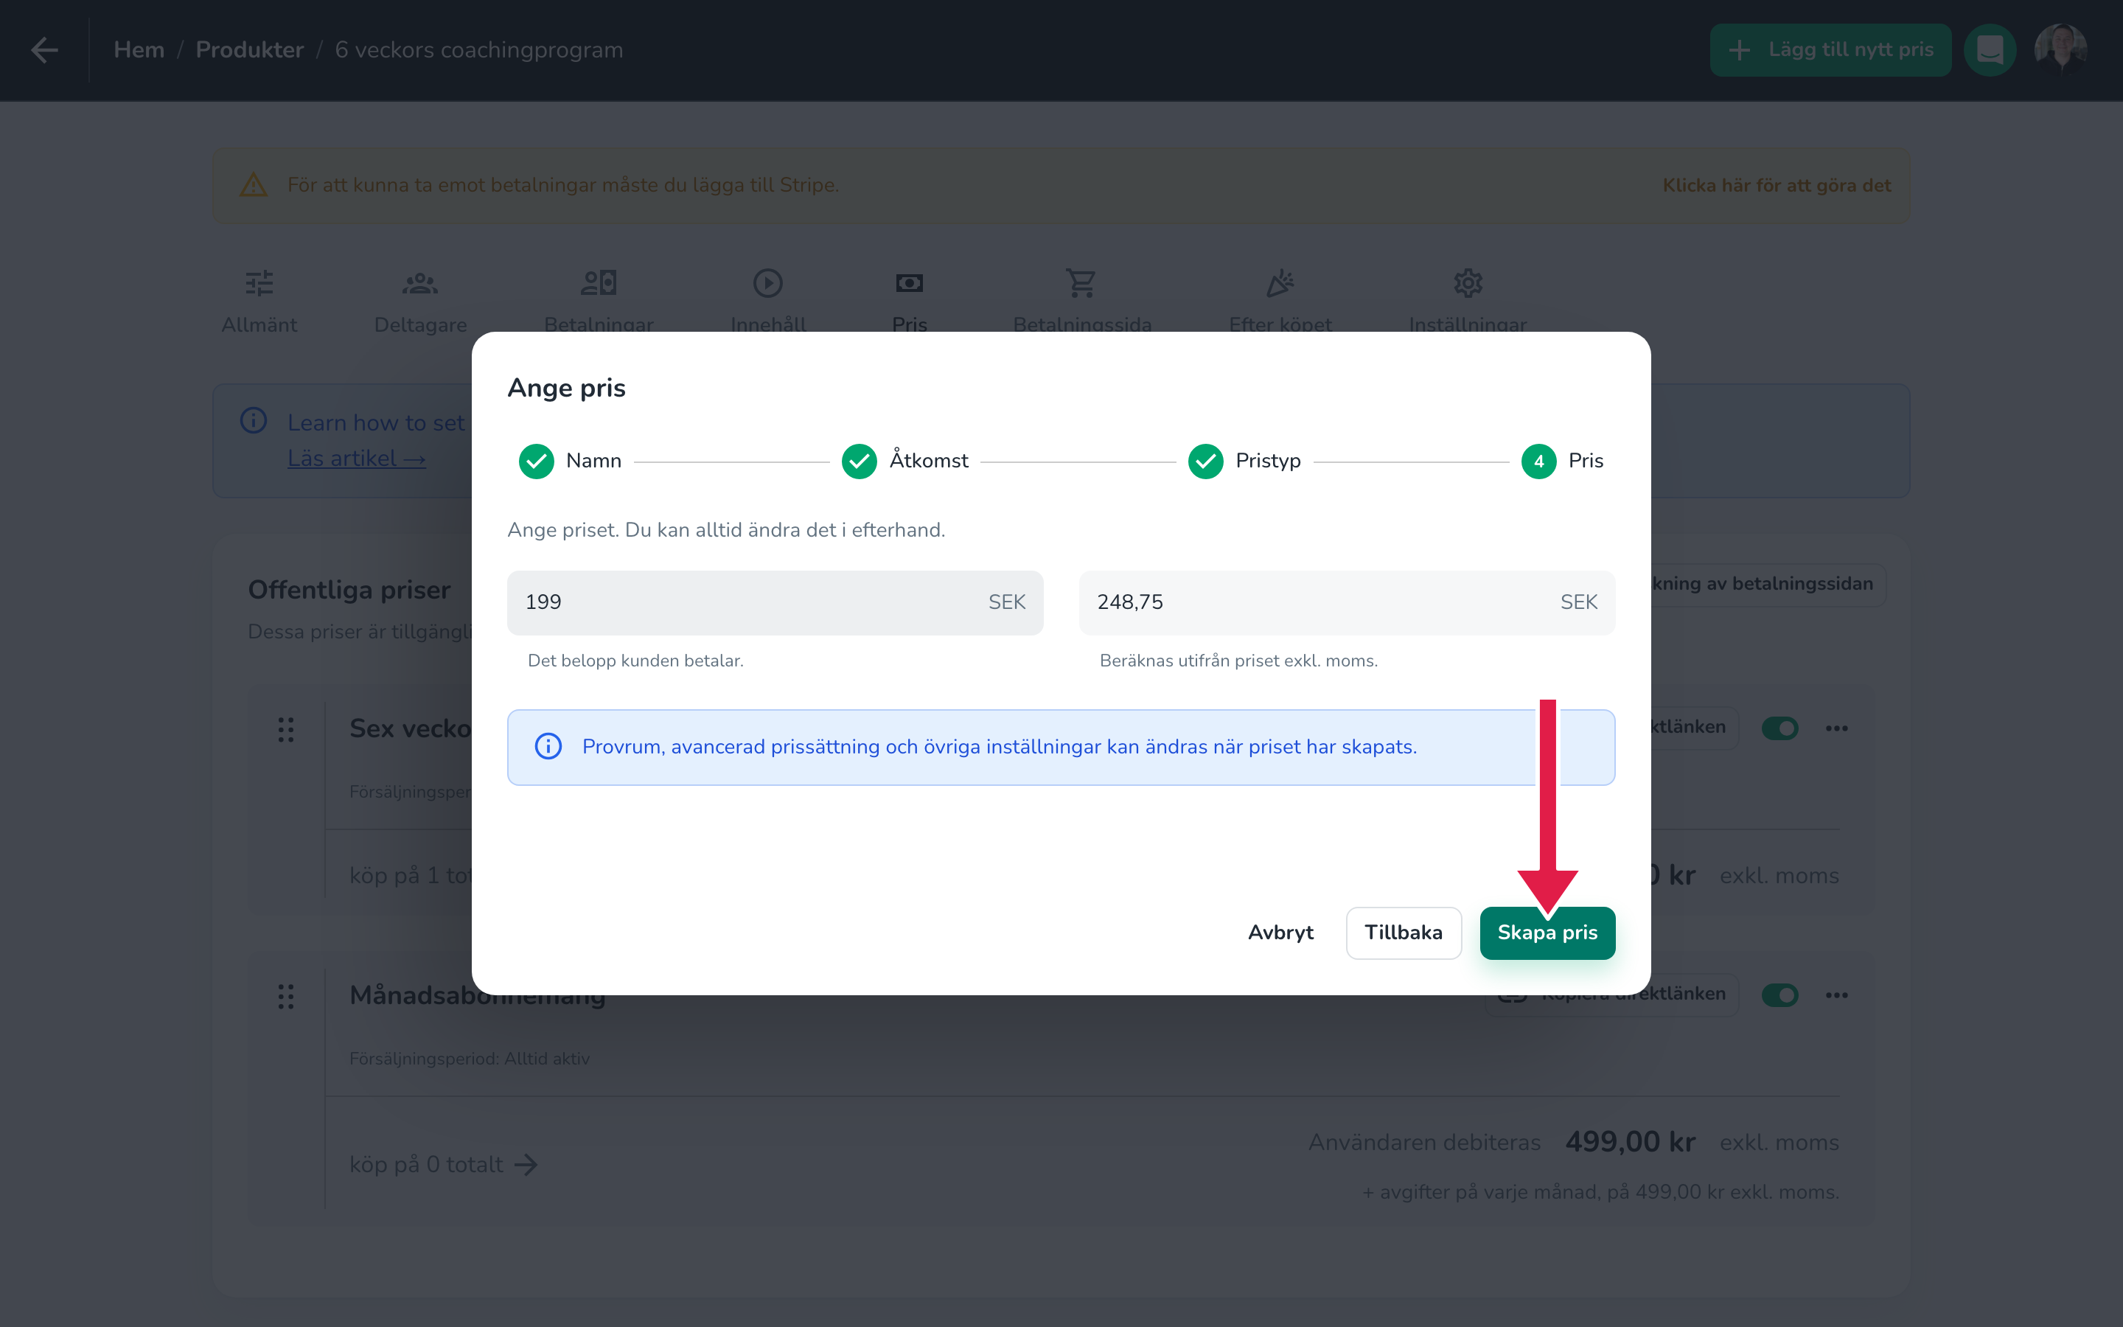Image resolution: width=2123 pixels, height=1327 pixels.
Task: Click the Inställningar gear icon
Action: click(1468, 282)
